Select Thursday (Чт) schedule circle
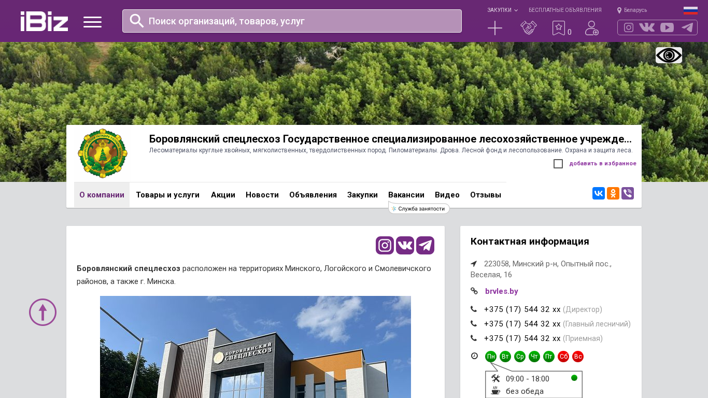 (534, 357)
